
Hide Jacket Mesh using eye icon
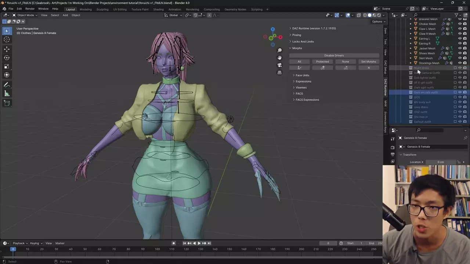460,48
